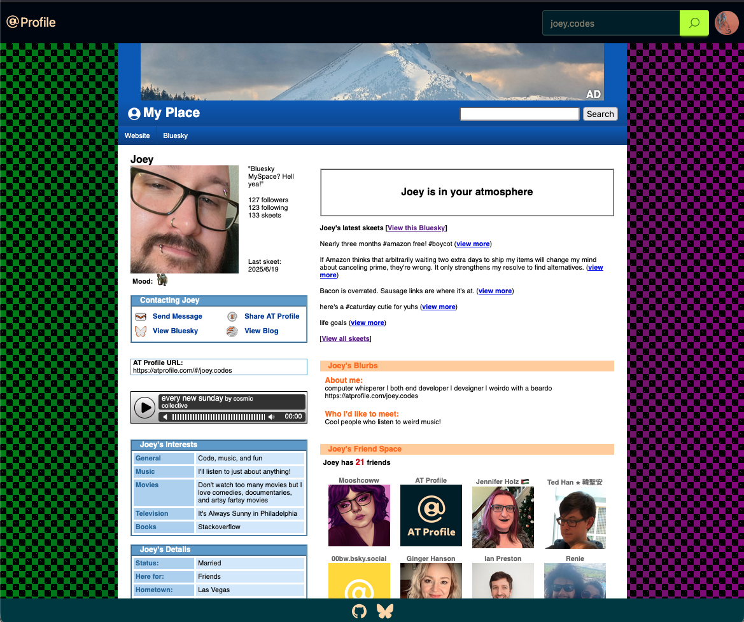Play the song every new sunday
744x622 pixels.
coord(145,408)
